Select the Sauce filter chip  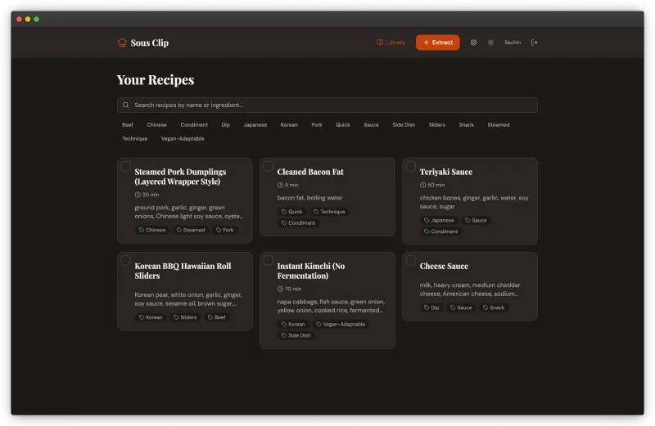(371, 125)
